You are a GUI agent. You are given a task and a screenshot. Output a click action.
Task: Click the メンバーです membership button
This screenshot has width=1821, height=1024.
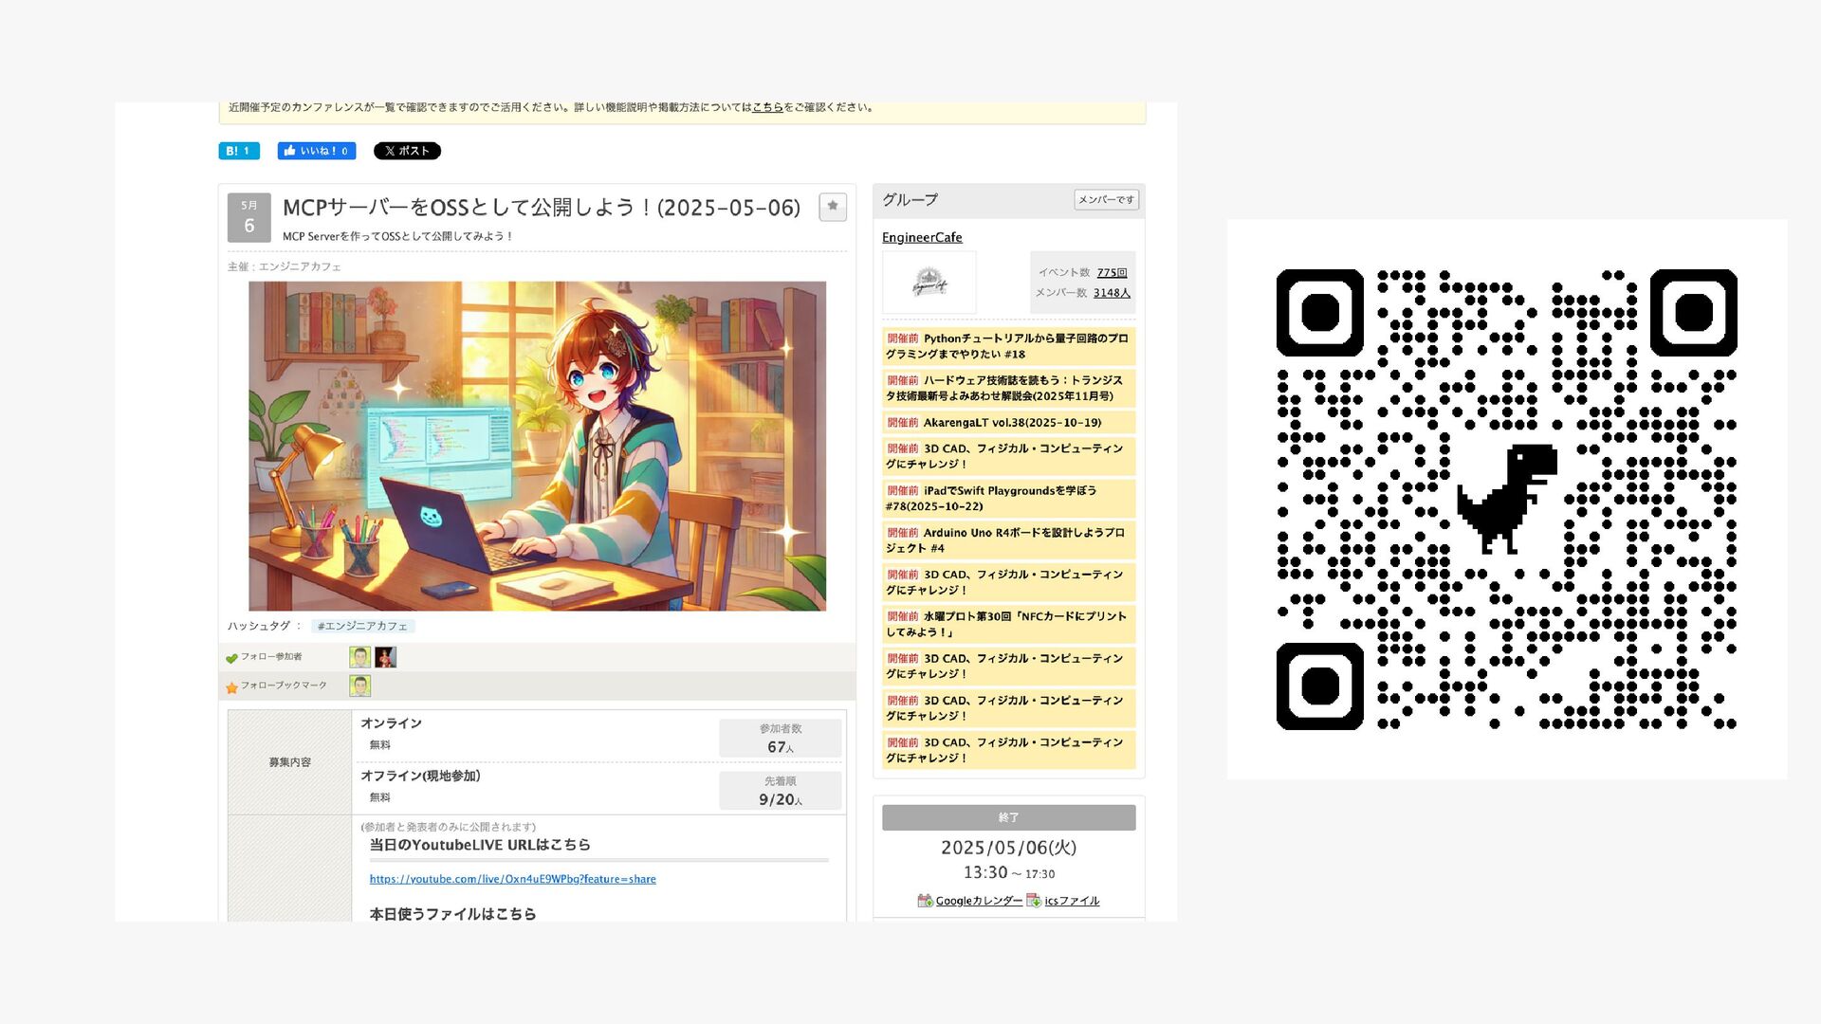[x=1105, y=200]
